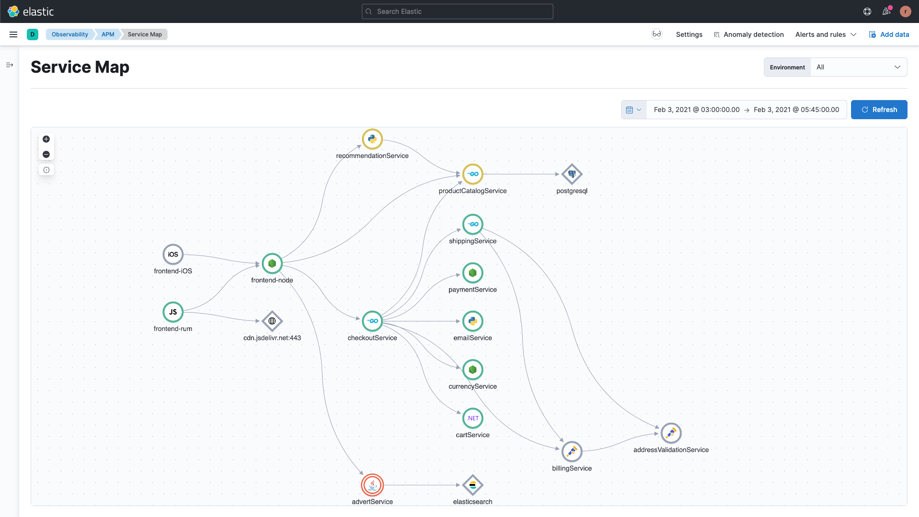Zoom out of the service map
919x517 pixels.
(x=46, y=155)
